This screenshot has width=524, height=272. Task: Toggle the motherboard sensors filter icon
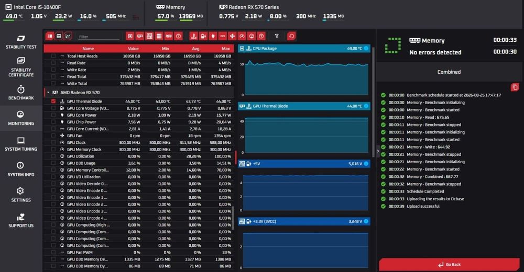point(149,36)
